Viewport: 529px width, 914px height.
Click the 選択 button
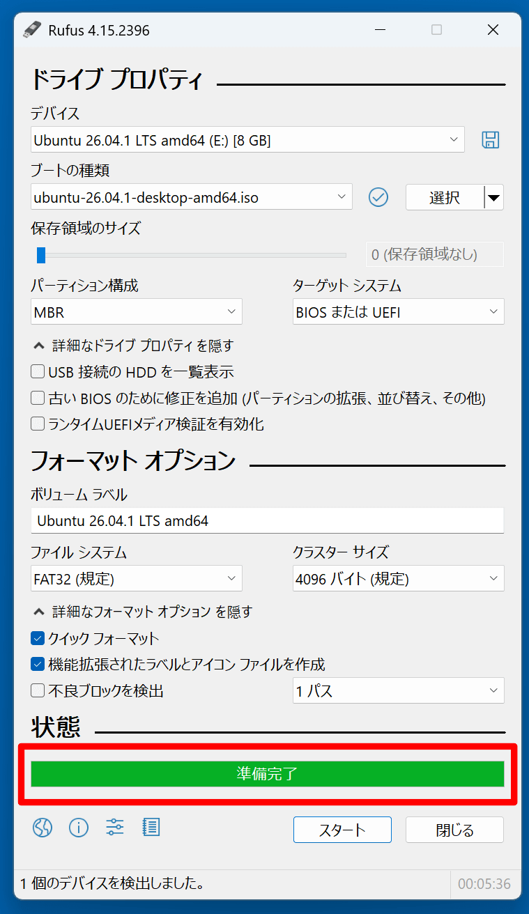pyautogui.click(x=445, y=198)
